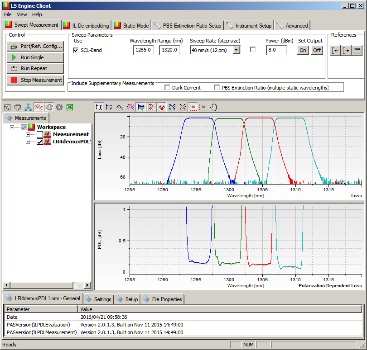Enable the Dark Current measurement
The width and height of the screenshot is (367, 350).
[x=167, y=87]
